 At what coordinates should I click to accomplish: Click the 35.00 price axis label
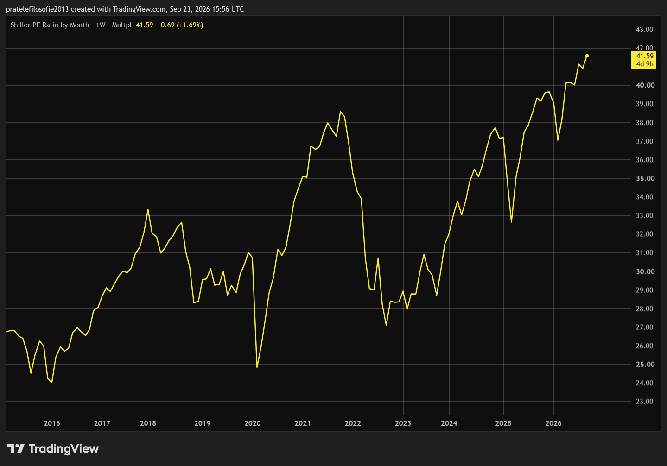coord(645,178)
